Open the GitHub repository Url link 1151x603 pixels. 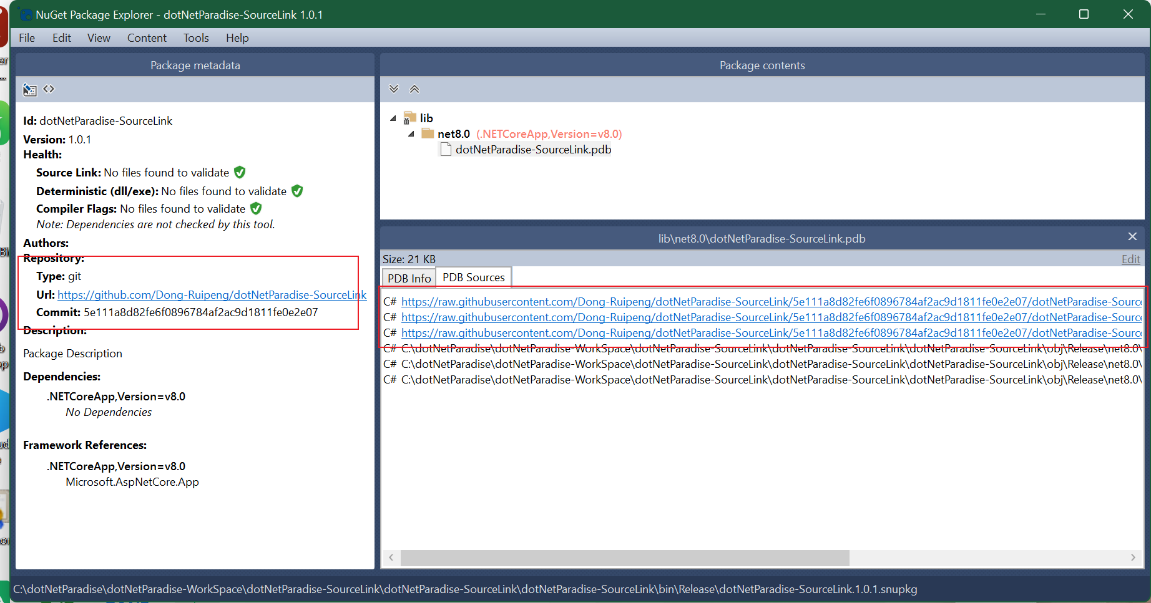(212, 295)
